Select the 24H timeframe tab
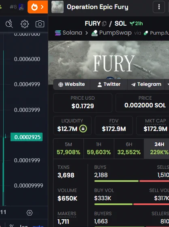Image resolution: width=169 pixels, height=227 pixels. coord(156,148)
